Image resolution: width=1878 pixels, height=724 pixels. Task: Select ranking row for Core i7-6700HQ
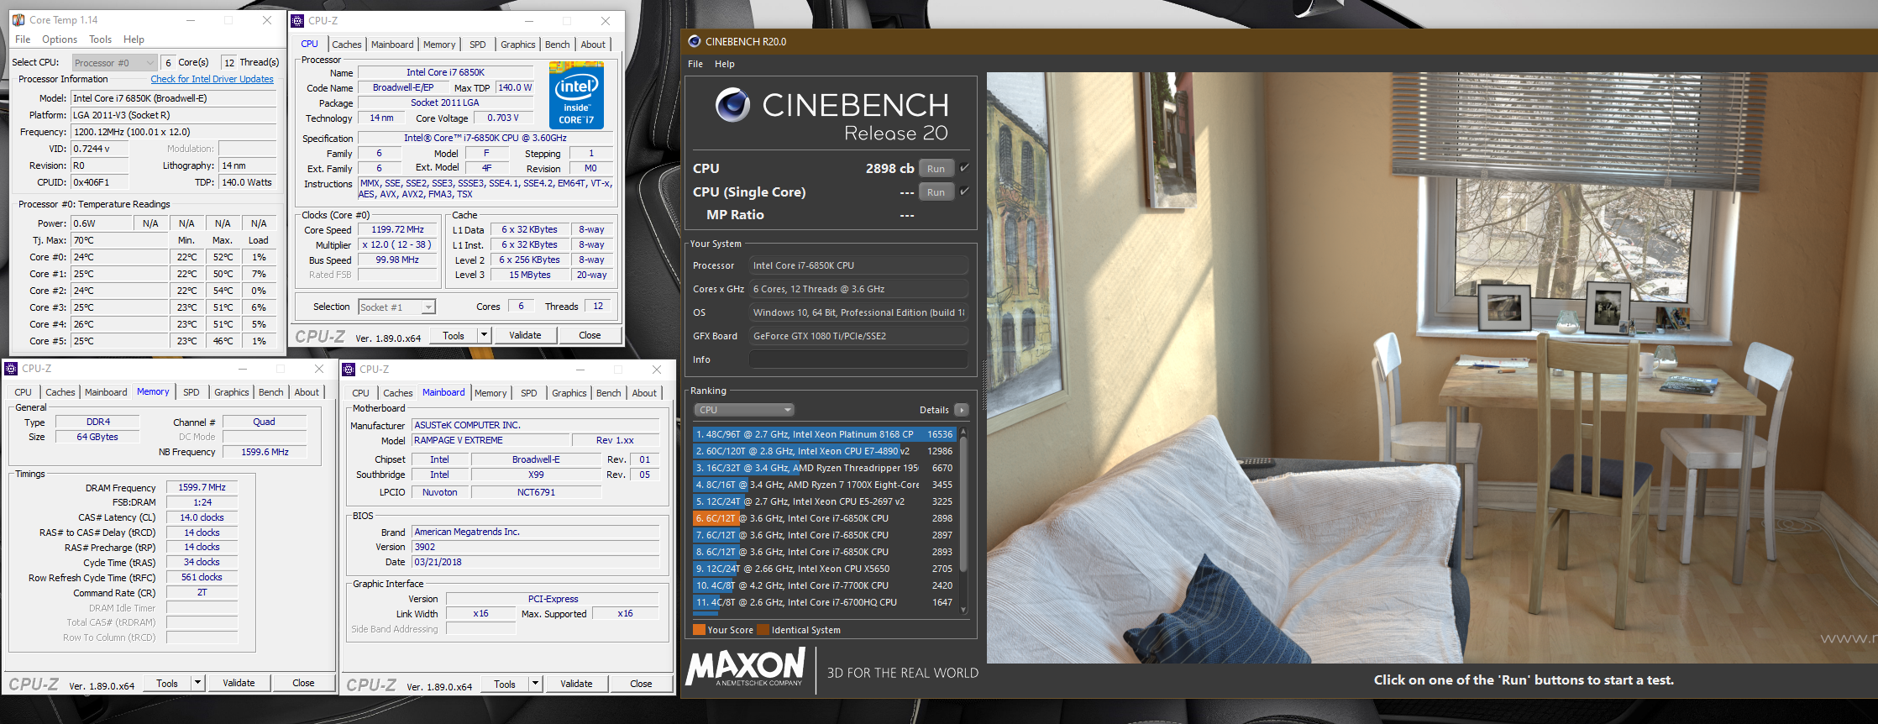coord(825,602)
